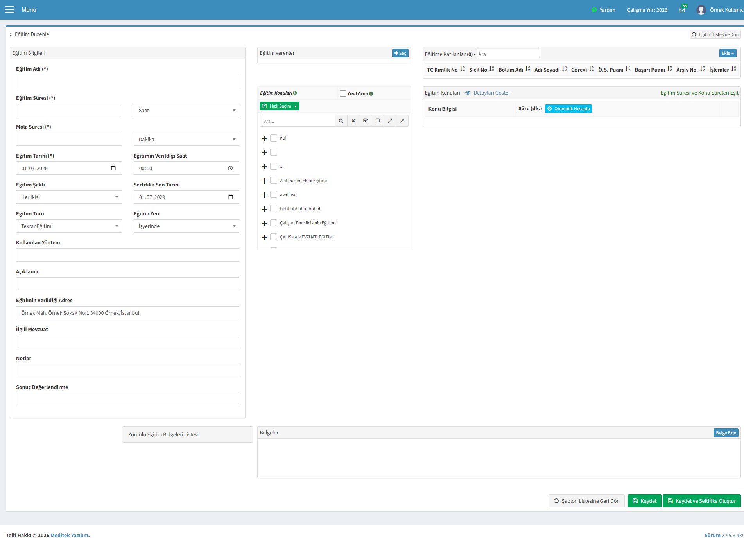Open the Hızlı Seçim dropdown button
The width and height of the screenshot is (744, 545).
pos(280,106)
